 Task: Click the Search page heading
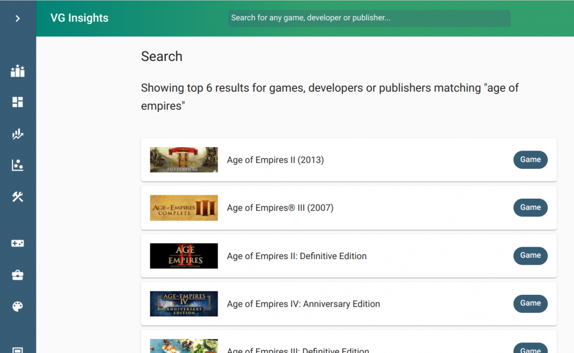click(x=161, y=57)
